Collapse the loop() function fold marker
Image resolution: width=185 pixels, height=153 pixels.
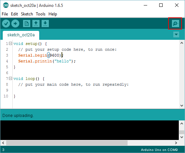[x=11, y=79]
